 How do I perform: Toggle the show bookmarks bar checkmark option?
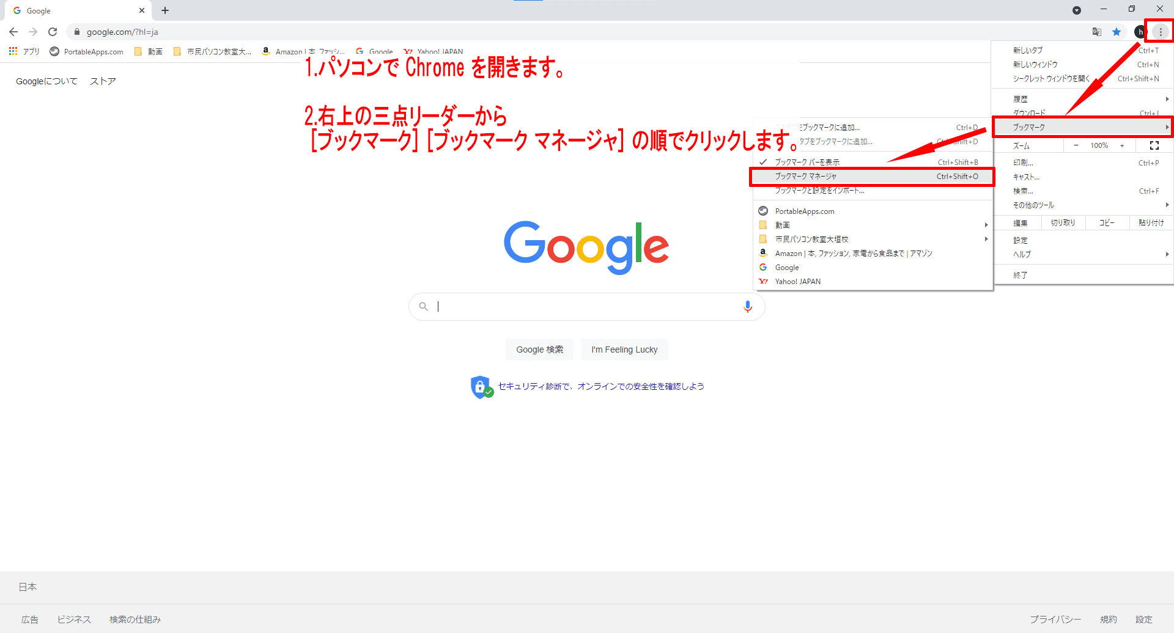pos(807,162)
